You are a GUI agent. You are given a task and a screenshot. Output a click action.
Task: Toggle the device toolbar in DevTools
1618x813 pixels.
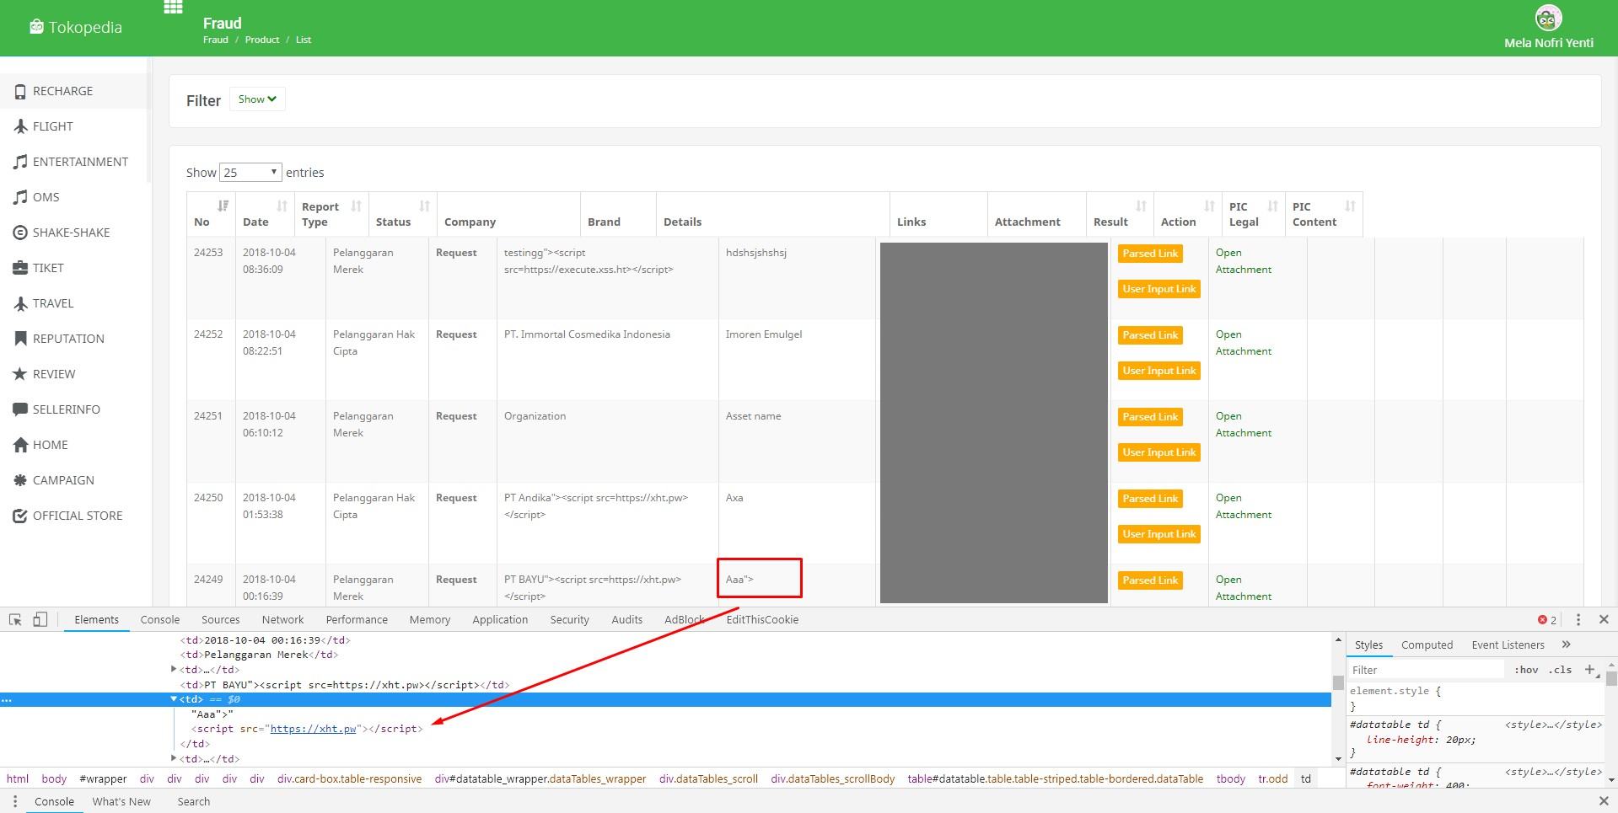pyautogui.click(x=40, y=619)
